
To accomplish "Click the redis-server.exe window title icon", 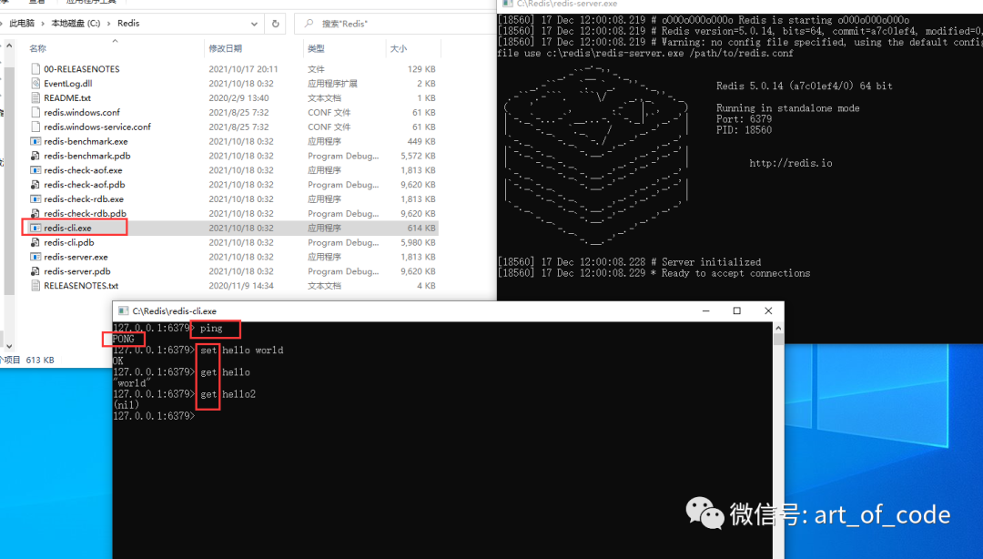I will tap(508, 4).
